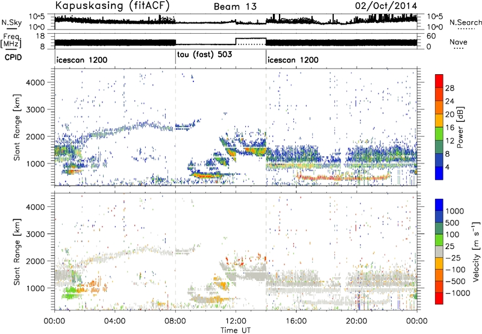Click the Time UT axis label
The image size is (482, 334).
tap(236, 330)
